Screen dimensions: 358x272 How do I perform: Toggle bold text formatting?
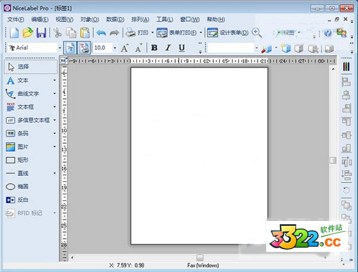point(154,48)
